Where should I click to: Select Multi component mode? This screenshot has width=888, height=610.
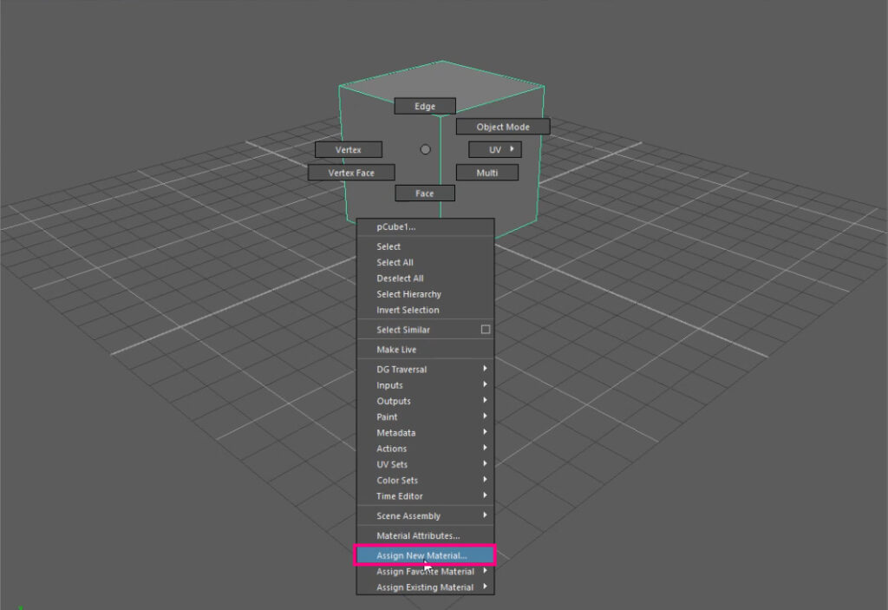pyautogui.click(x=487, y=173)
